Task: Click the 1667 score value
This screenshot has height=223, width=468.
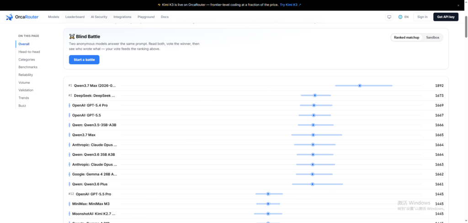Action: coord(439,115)
